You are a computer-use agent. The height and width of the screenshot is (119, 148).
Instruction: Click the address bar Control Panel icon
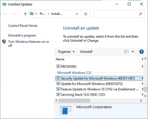tap(32, 14)
